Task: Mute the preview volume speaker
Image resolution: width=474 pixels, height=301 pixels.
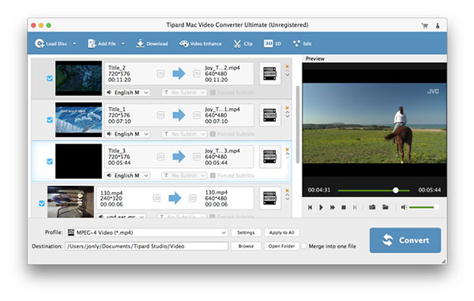Action: [404, 207]
